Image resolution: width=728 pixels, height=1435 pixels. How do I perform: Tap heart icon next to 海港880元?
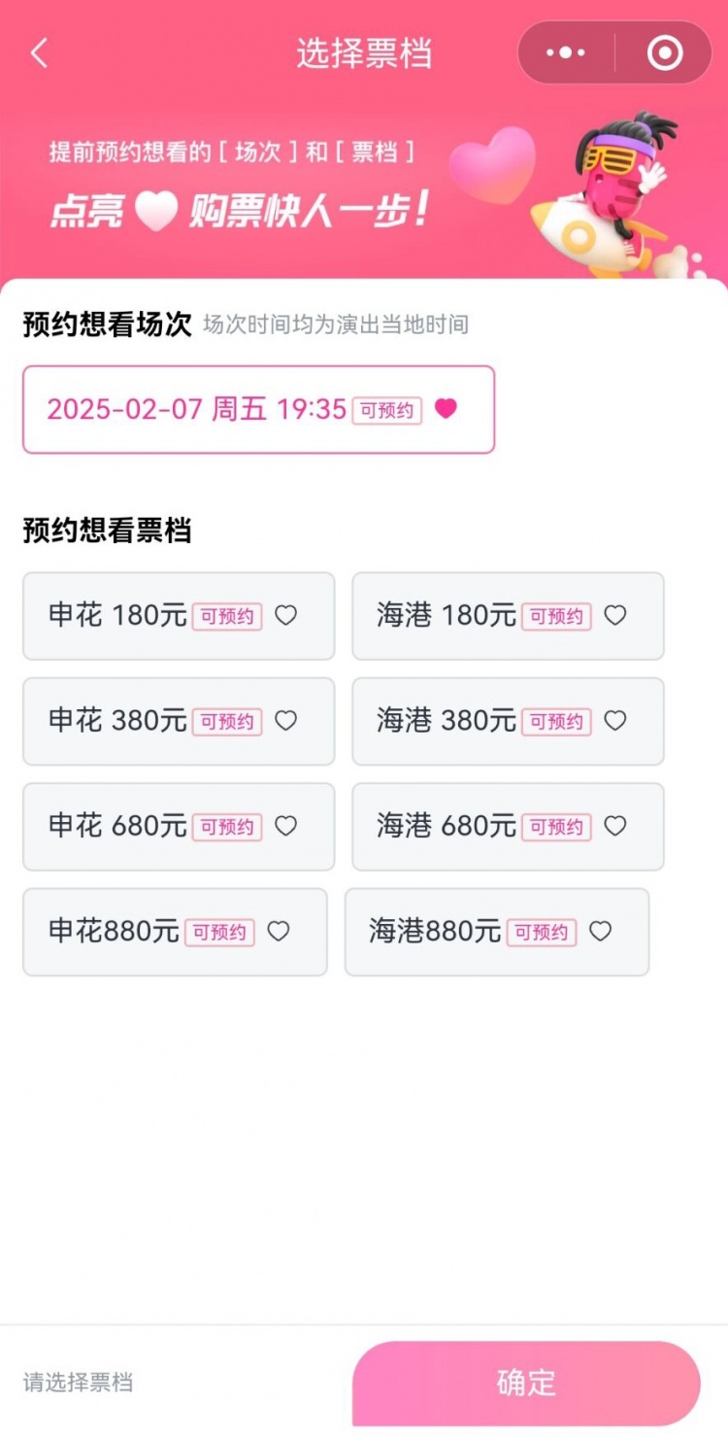[x=601, y=932]
